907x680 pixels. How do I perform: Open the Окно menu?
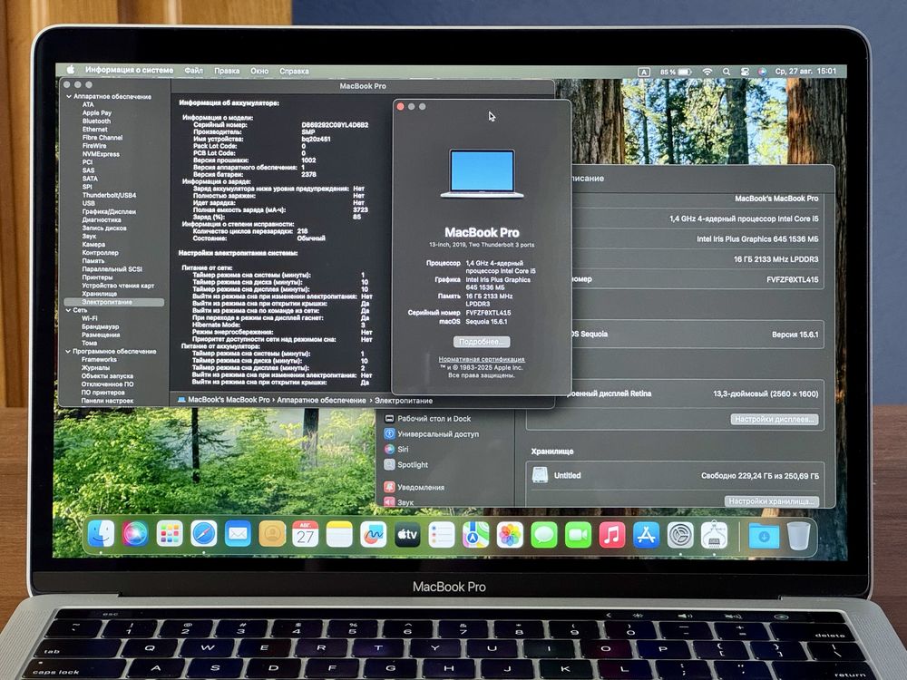[259, 71]
